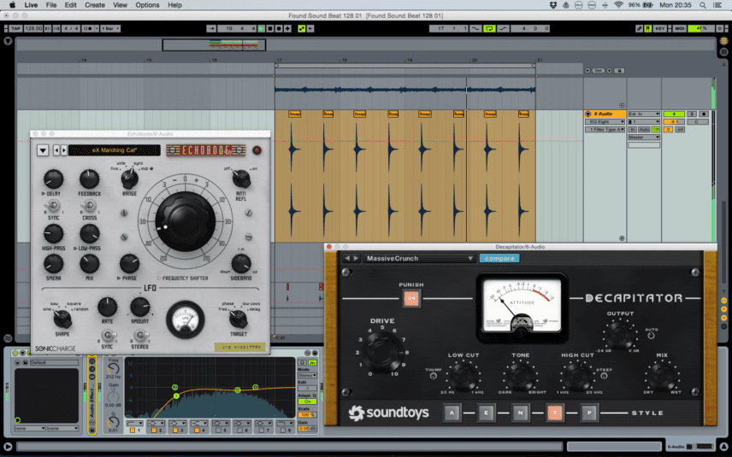Toggle the LFO SYNC switch in Echobode
Viewport: 732px width, 457px height.
coord(108,336)
